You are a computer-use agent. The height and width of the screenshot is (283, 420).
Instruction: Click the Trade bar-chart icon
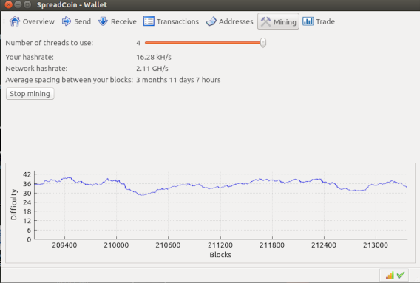308,21
